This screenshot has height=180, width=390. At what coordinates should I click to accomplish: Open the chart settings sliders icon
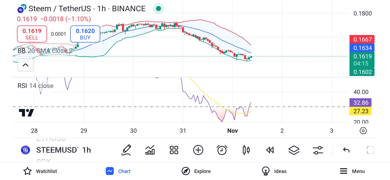[318, 150]
